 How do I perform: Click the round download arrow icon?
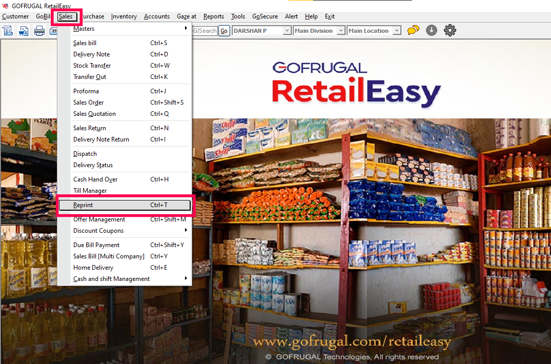tap(432, 30)
